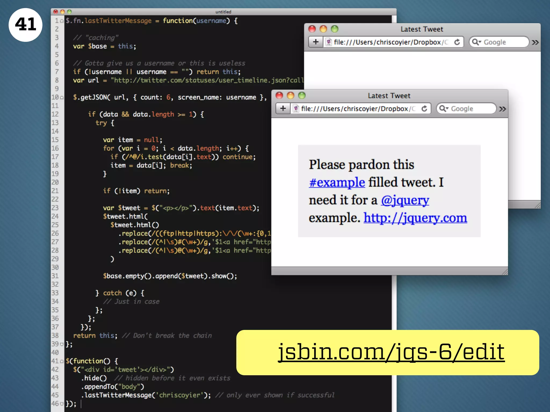Click the page favicon in the back browser URL field

click(329, 42)
